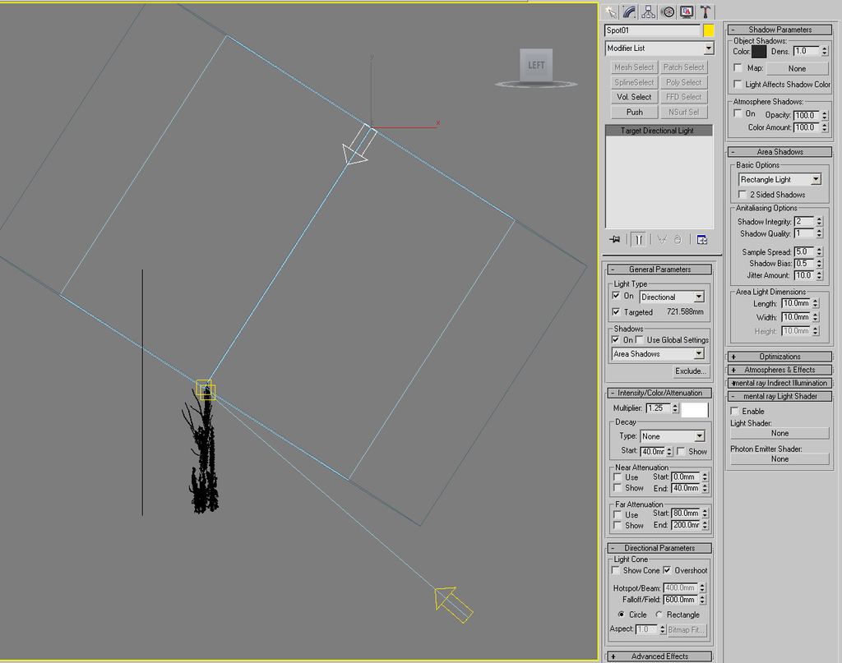Disable the Overshoot checkbox

667,570
